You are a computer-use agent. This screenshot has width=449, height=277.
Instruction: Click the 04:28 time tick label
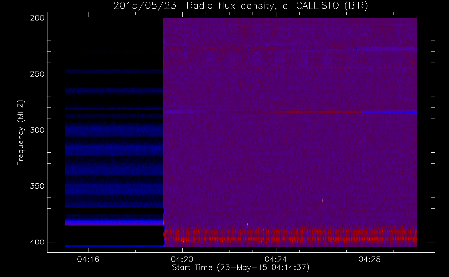(370, 260)
